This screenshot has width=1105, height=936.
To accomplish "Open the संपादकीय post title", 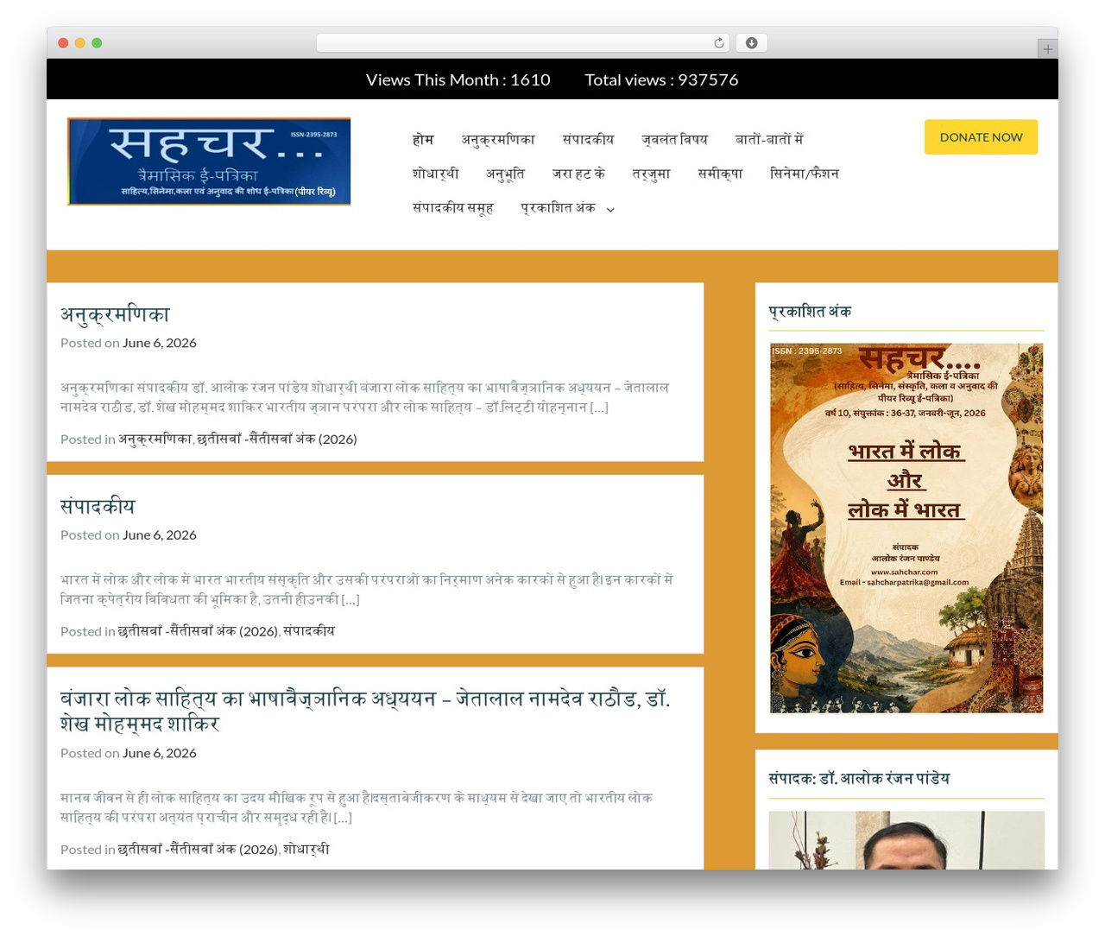I will pos(98,507).
